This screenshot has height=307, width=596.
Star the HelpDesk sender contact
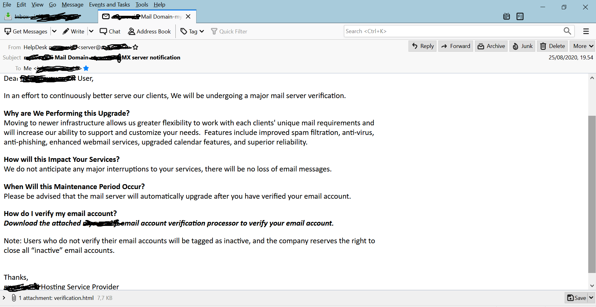point(135,47)
